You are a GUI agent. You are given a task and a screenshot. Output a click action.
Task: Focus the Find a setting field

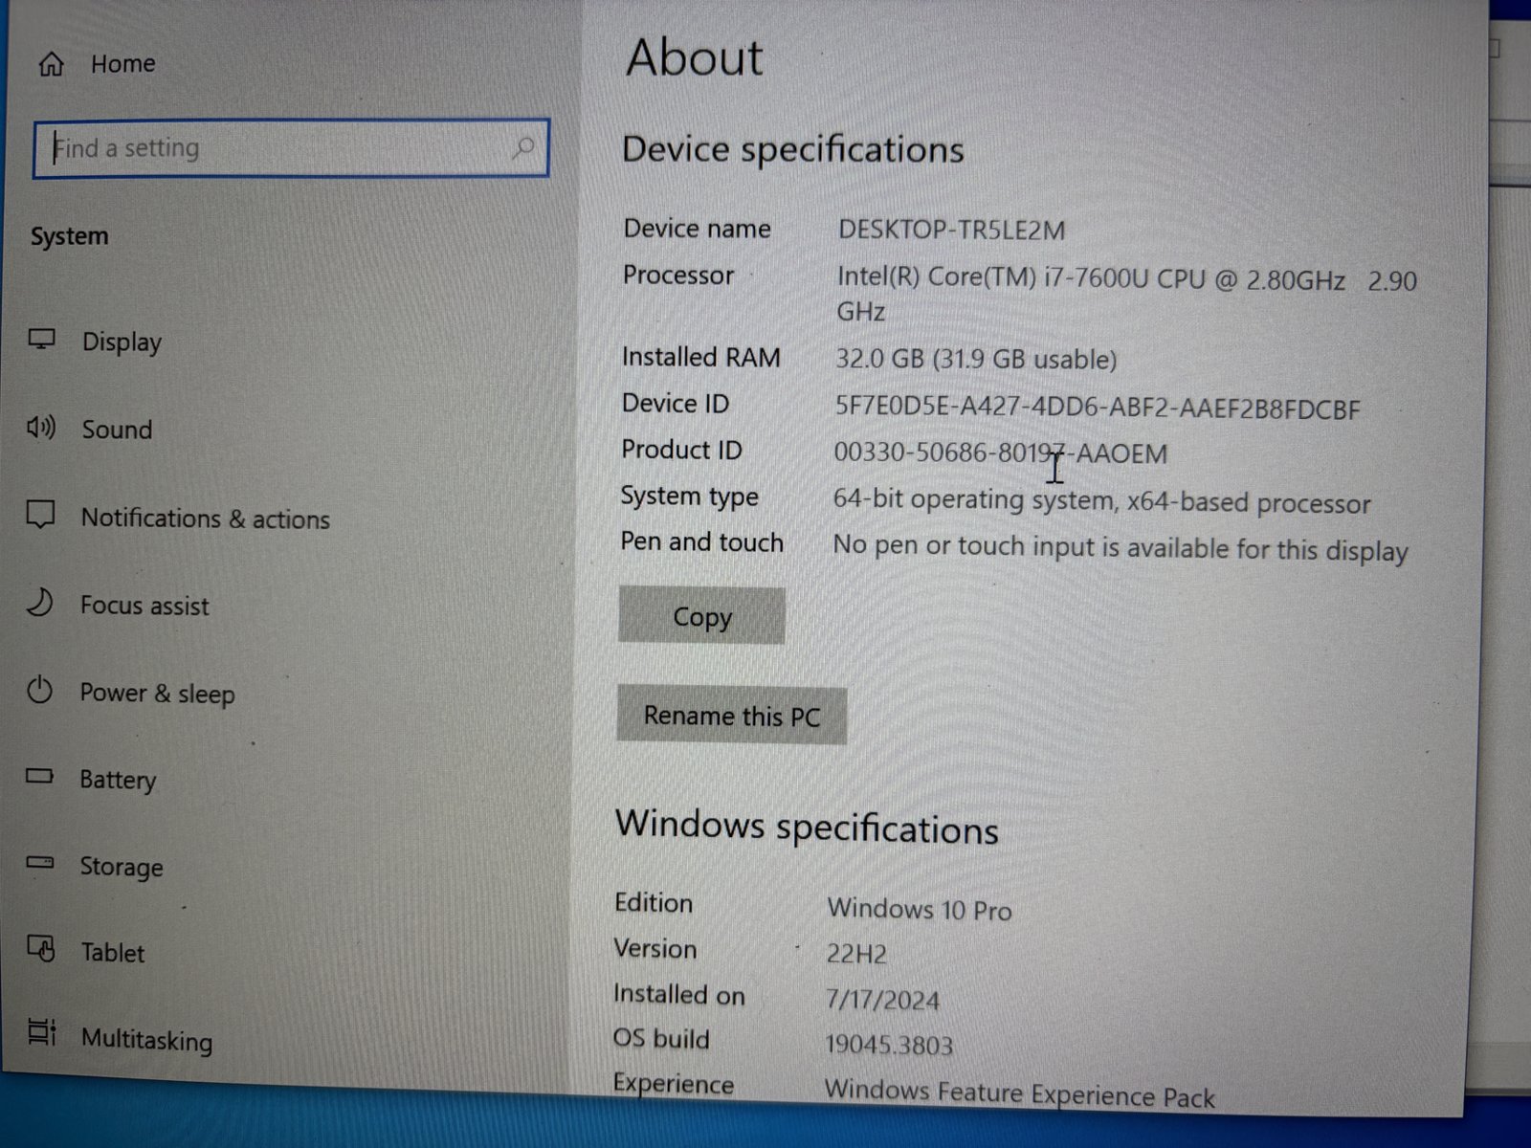[291, 148]
